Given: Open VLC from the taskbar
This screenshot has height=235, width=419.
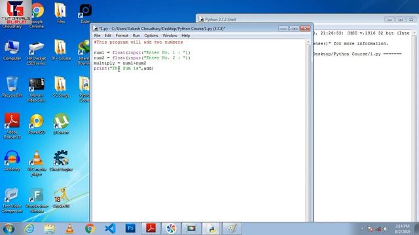Looking at the screenshot, I should click(x=69, y=228).
